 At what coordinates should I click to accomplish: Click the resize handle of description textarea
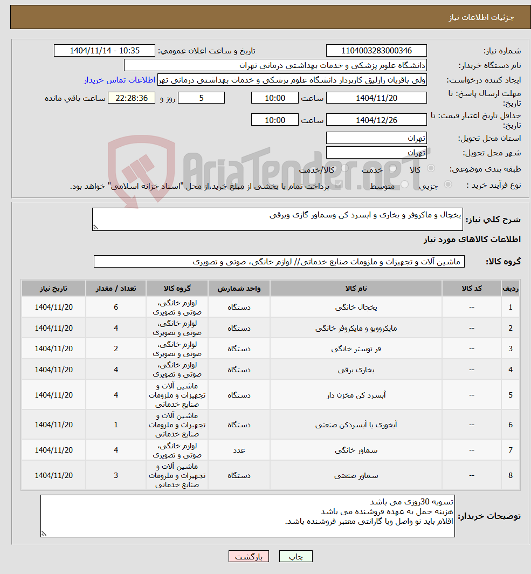(x=95, y=227)
